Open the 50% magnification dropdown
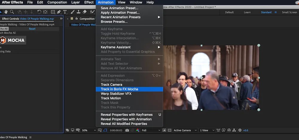Viewport: 299px width, 140px height. (x=89, y=130)
